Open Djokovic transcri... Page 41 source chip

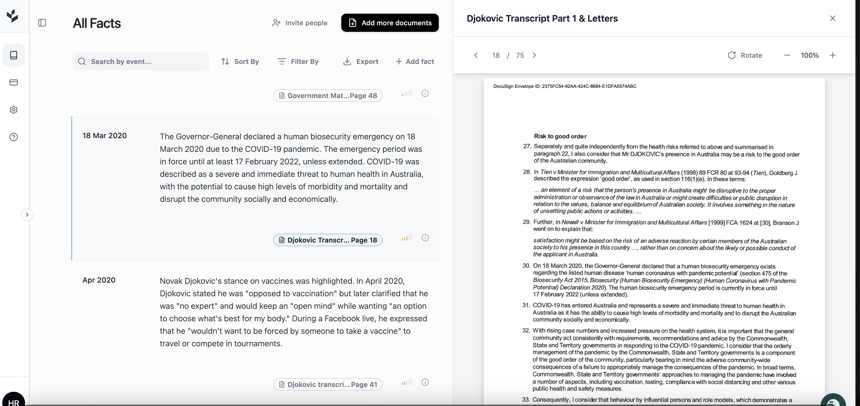[328, 385]
